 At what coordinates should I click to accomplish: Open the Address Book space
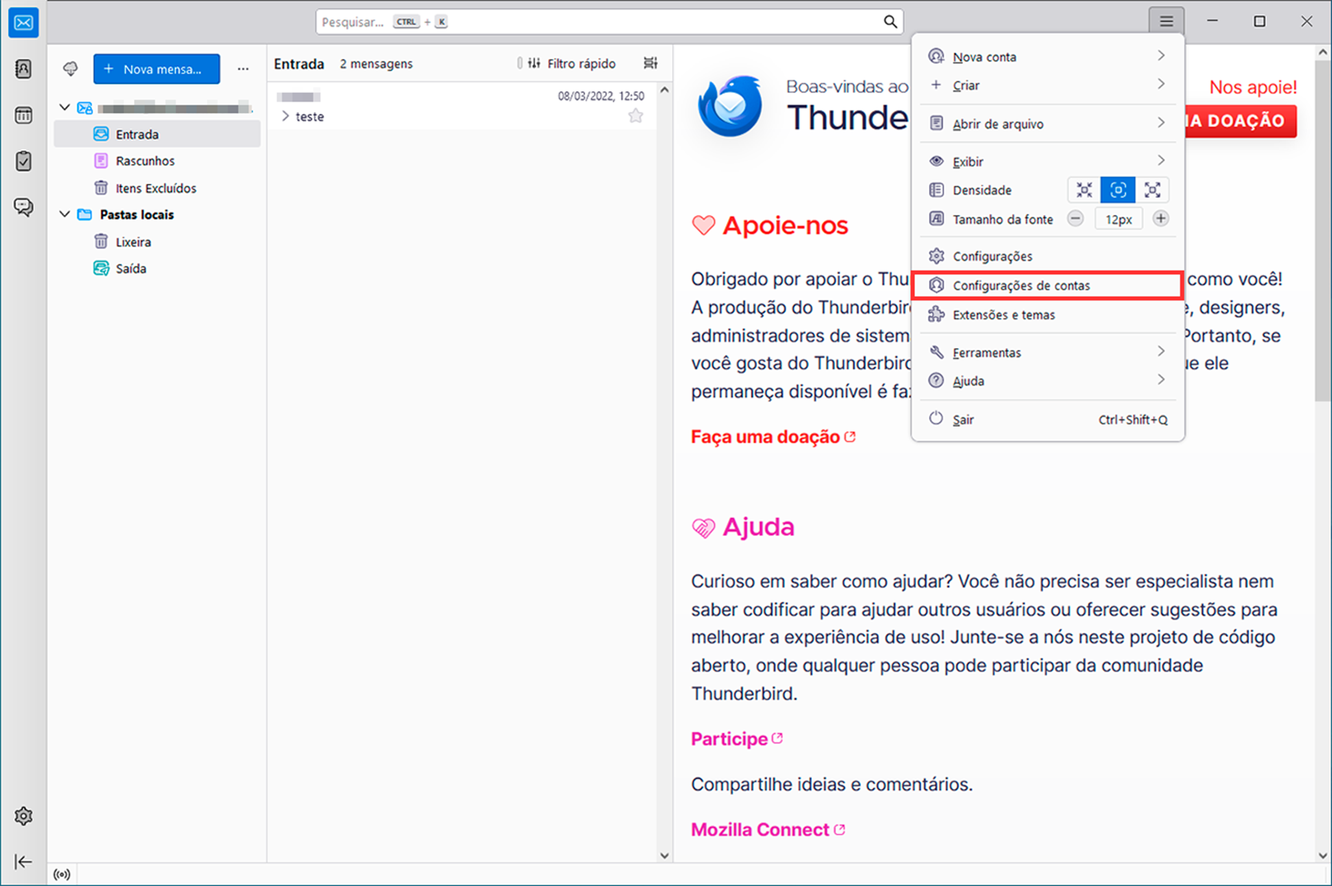23,69
